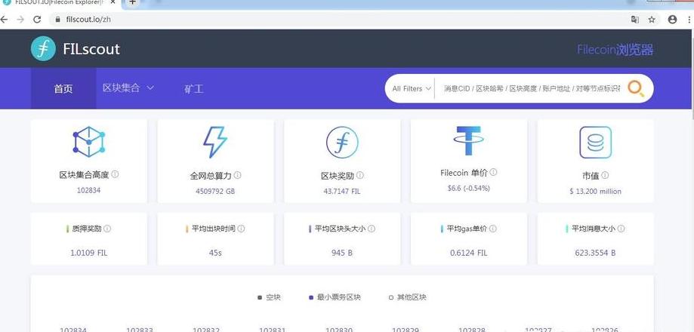
Task: Open the 矿工 menu item
Action: coord(194,88)
